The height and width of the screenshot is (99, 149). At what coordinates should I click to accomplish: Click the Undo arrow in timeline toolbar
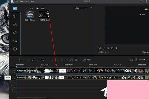[x=19, y=60]
